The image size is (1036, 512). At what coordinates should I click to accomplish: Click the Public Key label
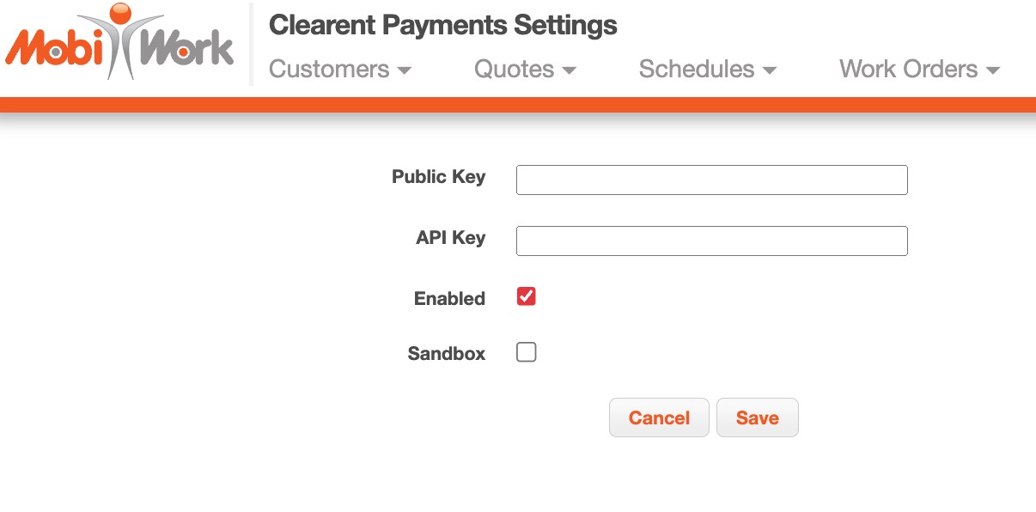coord(438,177)
